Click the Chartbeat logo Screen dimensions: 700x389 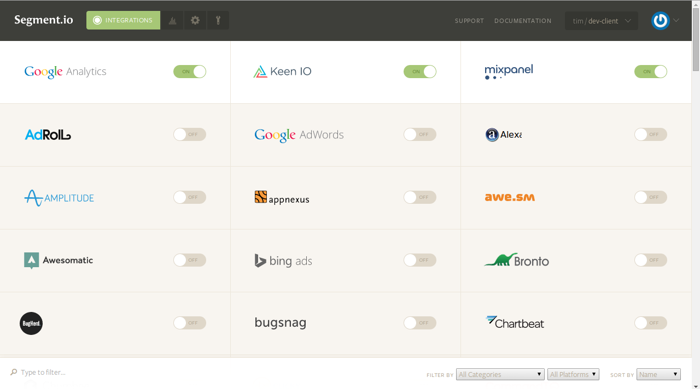click(515, 322)
